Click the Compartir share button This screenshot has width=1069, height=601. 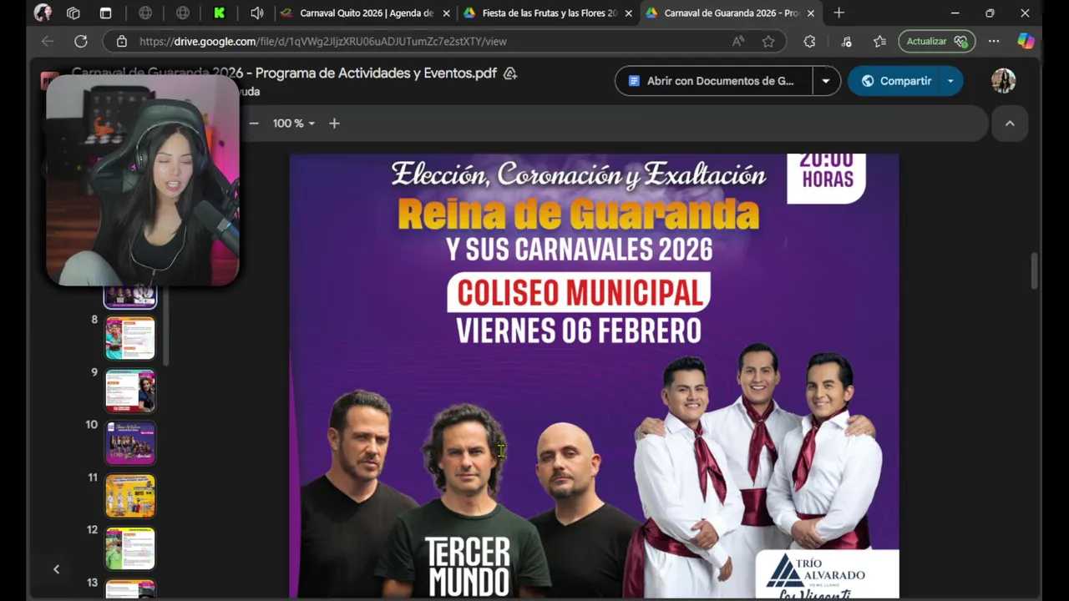click(895, 81)
